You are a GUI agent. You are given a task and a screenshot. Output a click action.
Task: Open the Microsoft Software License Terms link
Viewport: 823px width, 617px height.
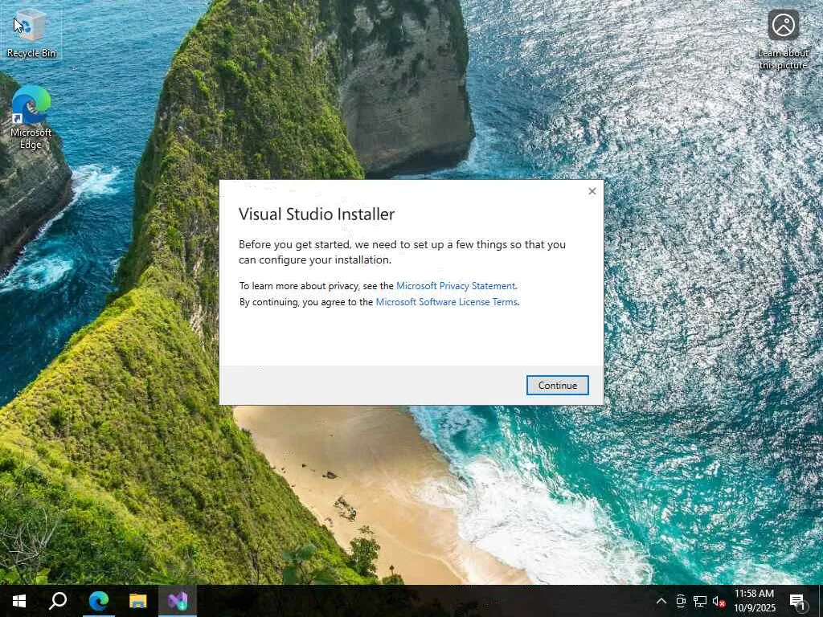click(x=447, y=302)
